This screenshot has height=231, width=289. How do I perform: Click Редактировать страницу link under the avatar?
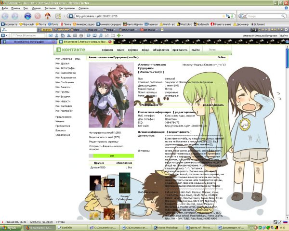(104, 141)
